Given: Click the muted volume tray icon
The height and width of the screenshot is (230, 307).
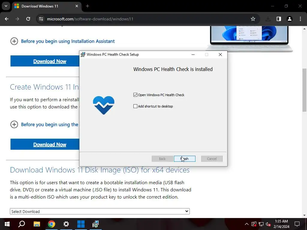Looking at the screenshot, I should tap(268, 224).
